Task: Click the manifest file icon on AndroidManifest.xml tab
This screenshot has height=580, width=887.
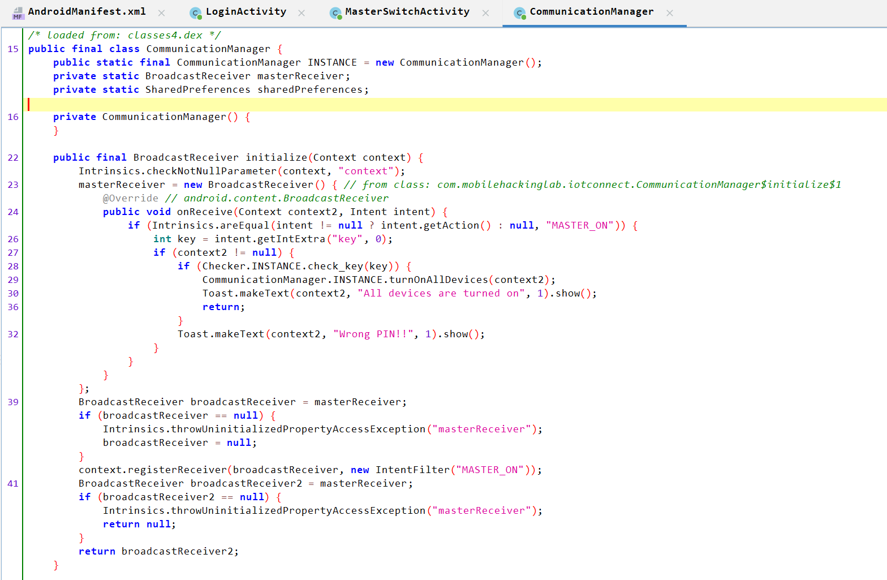Action: pos(18,13)
